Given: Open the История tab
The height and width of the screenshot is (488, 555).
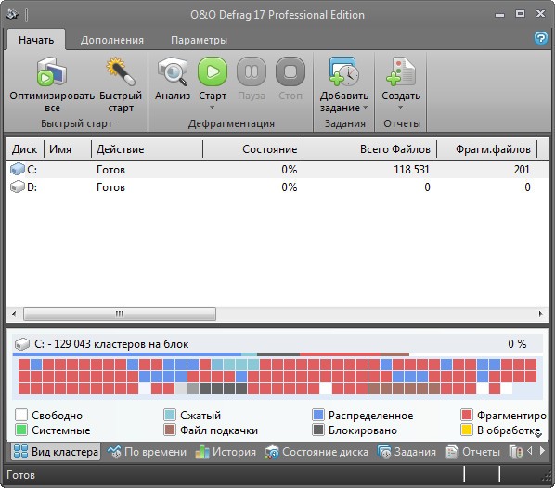Looking at the screenshot, I should 226,452.
